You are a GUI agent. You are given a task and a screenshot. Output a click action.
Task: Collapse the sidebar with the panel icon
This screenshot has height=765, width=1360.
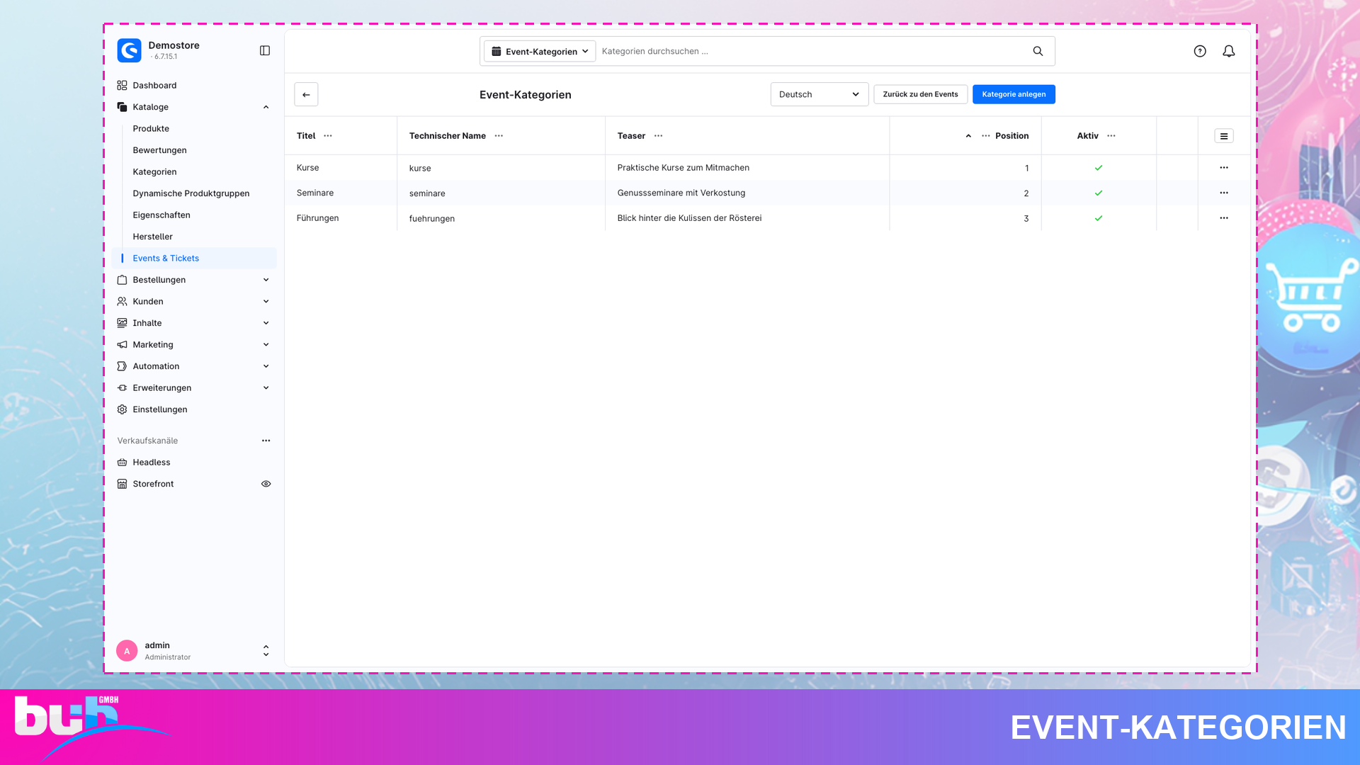point(265,50)
